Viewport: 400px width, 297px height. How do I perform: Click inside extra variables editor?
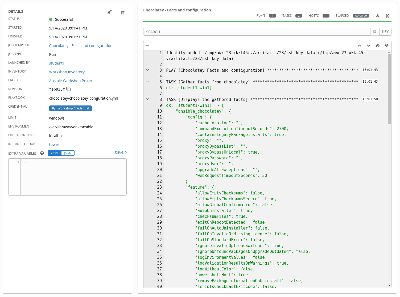(73, 177)
